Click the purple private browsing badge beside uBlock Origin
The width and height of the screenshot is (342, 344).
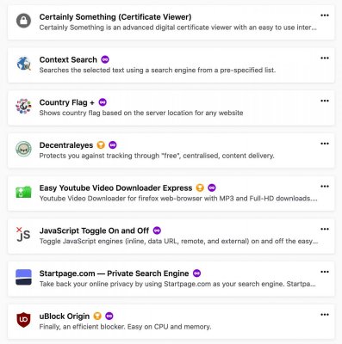tap(109, 316)
